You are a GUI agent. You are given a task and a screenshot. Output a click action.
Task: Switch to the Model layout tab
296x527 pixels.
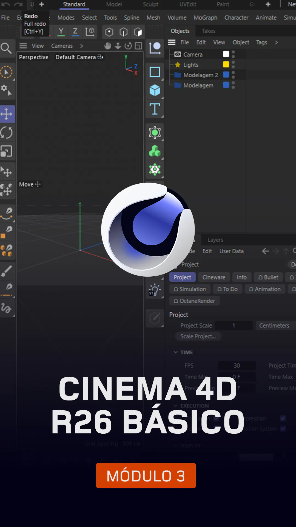(x=114, y=4)
